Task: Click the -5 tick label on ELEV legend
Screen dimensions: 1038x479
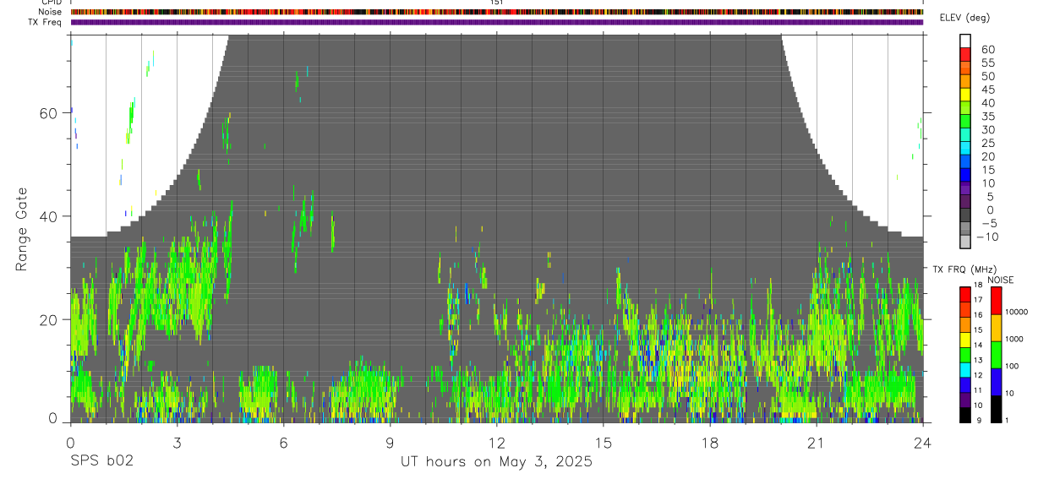Action: tap(990, 223)
